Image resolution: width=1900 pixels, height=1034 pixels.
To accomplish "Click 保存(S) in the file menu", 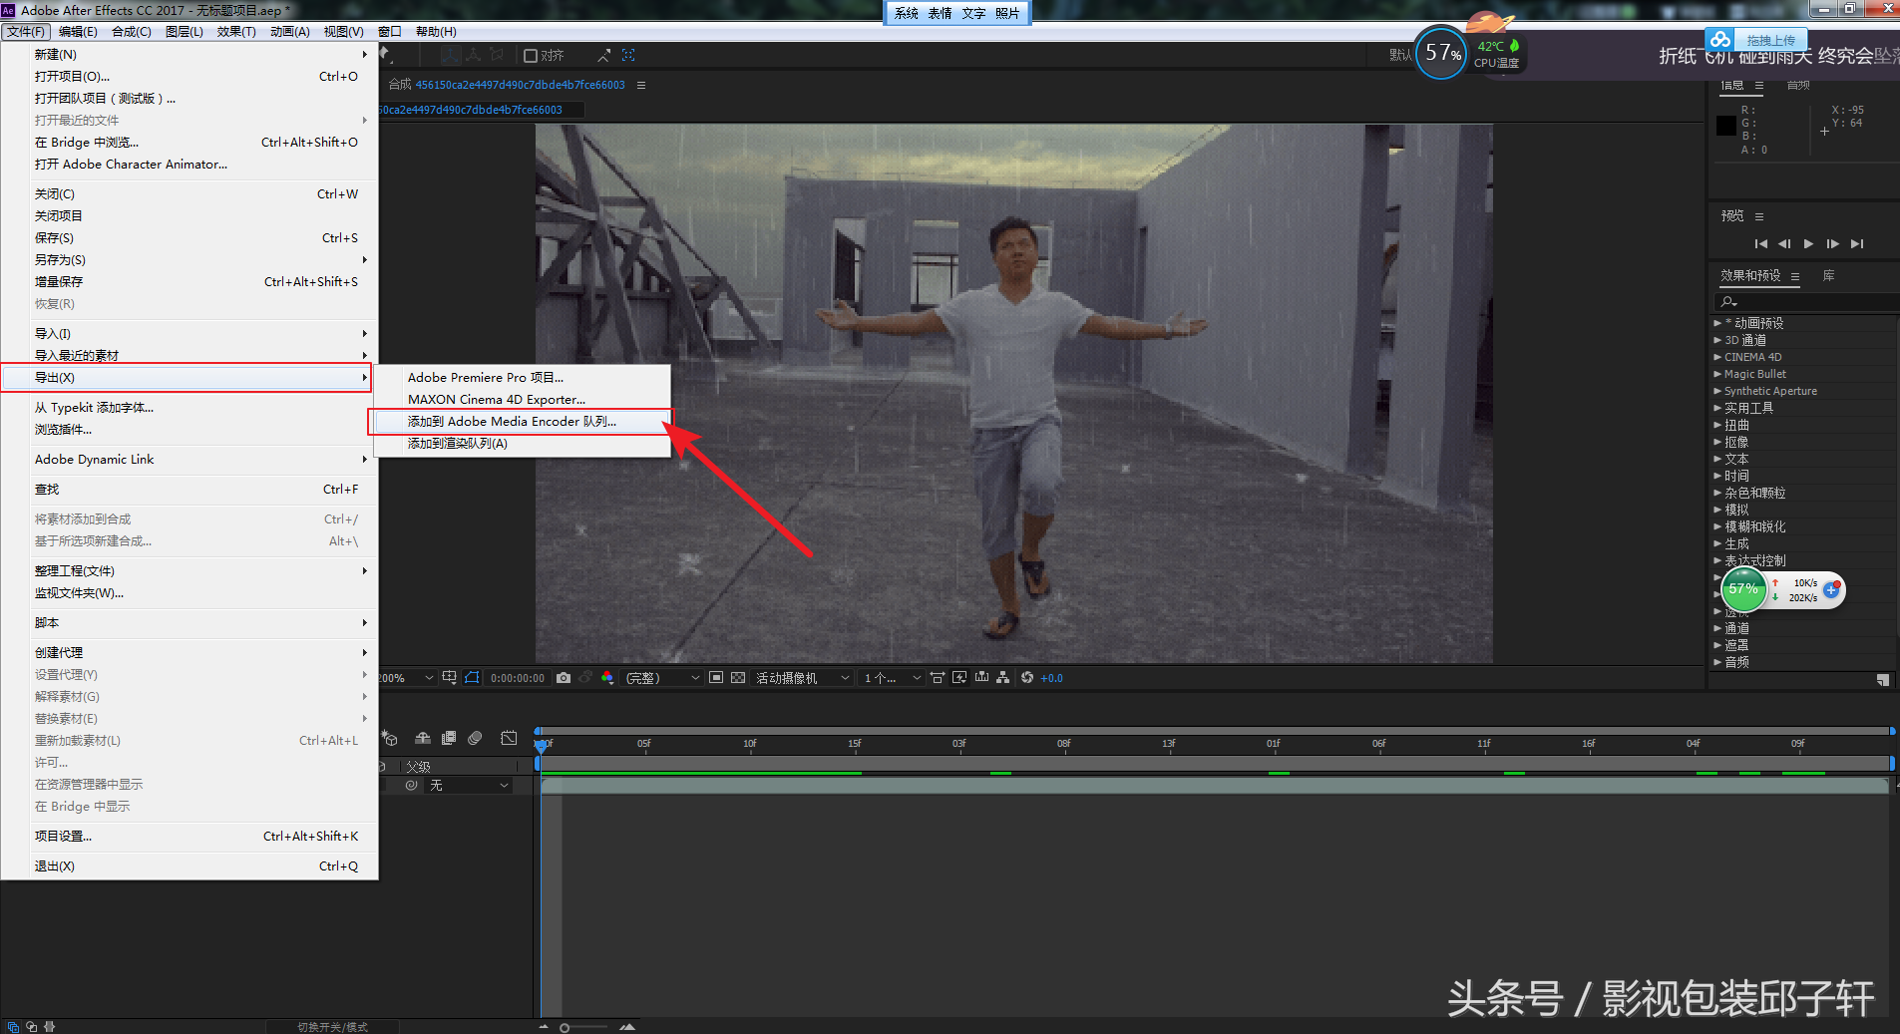I will click(x=190, y=238).
